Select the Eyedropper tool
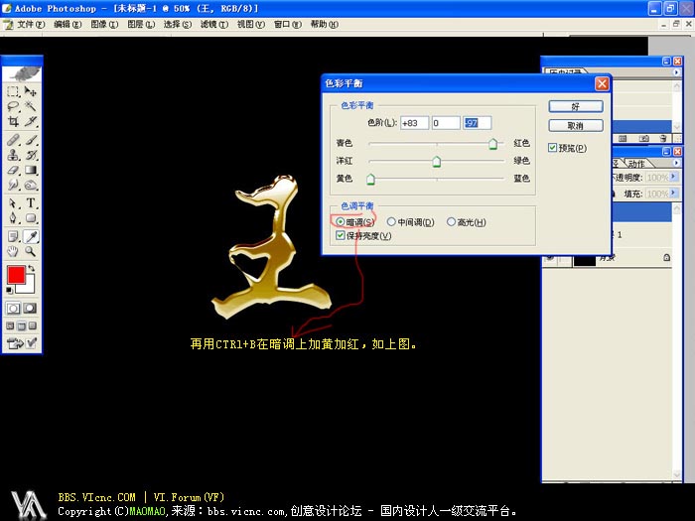The height and width of the screenshot is (521, 695). (31, 236)
